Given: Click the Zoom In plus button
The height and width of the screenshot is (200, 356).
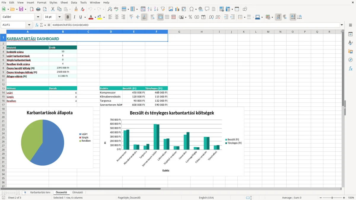Looking at the screenshot, I should click(x=344, y=198).
